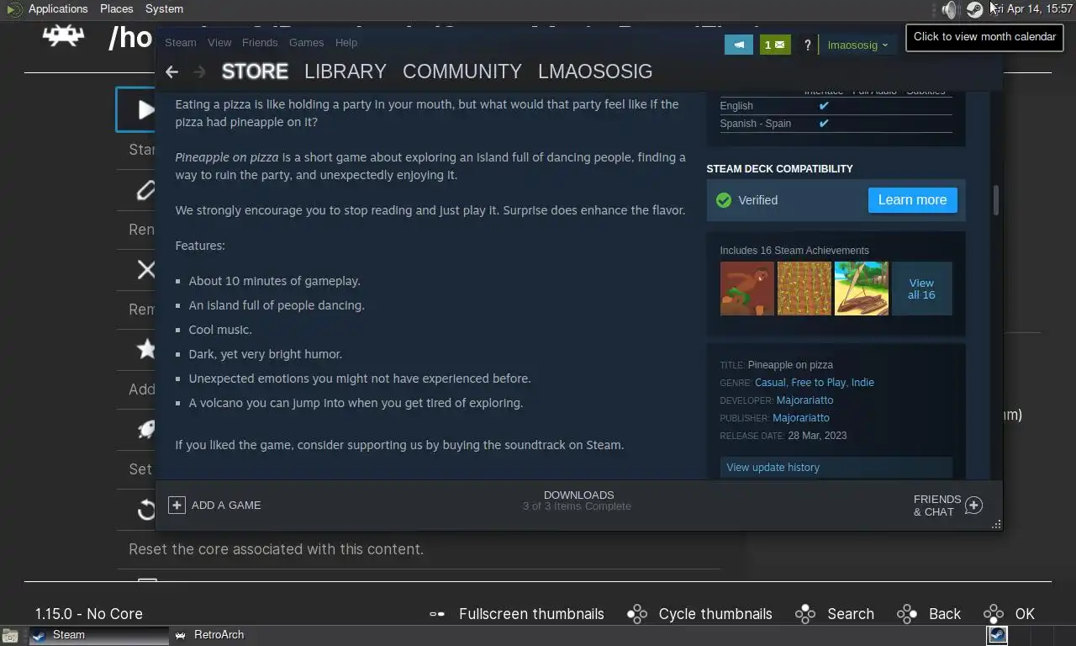The width and height of the screenshot is (1076, 646).
Task: Click 'Reset the core associated' description text
Action: click(276, 549)
